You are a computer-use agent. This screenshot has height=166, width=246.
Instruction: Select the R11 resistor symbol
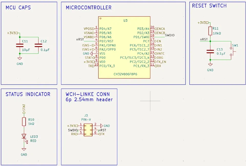coord(210,31)
